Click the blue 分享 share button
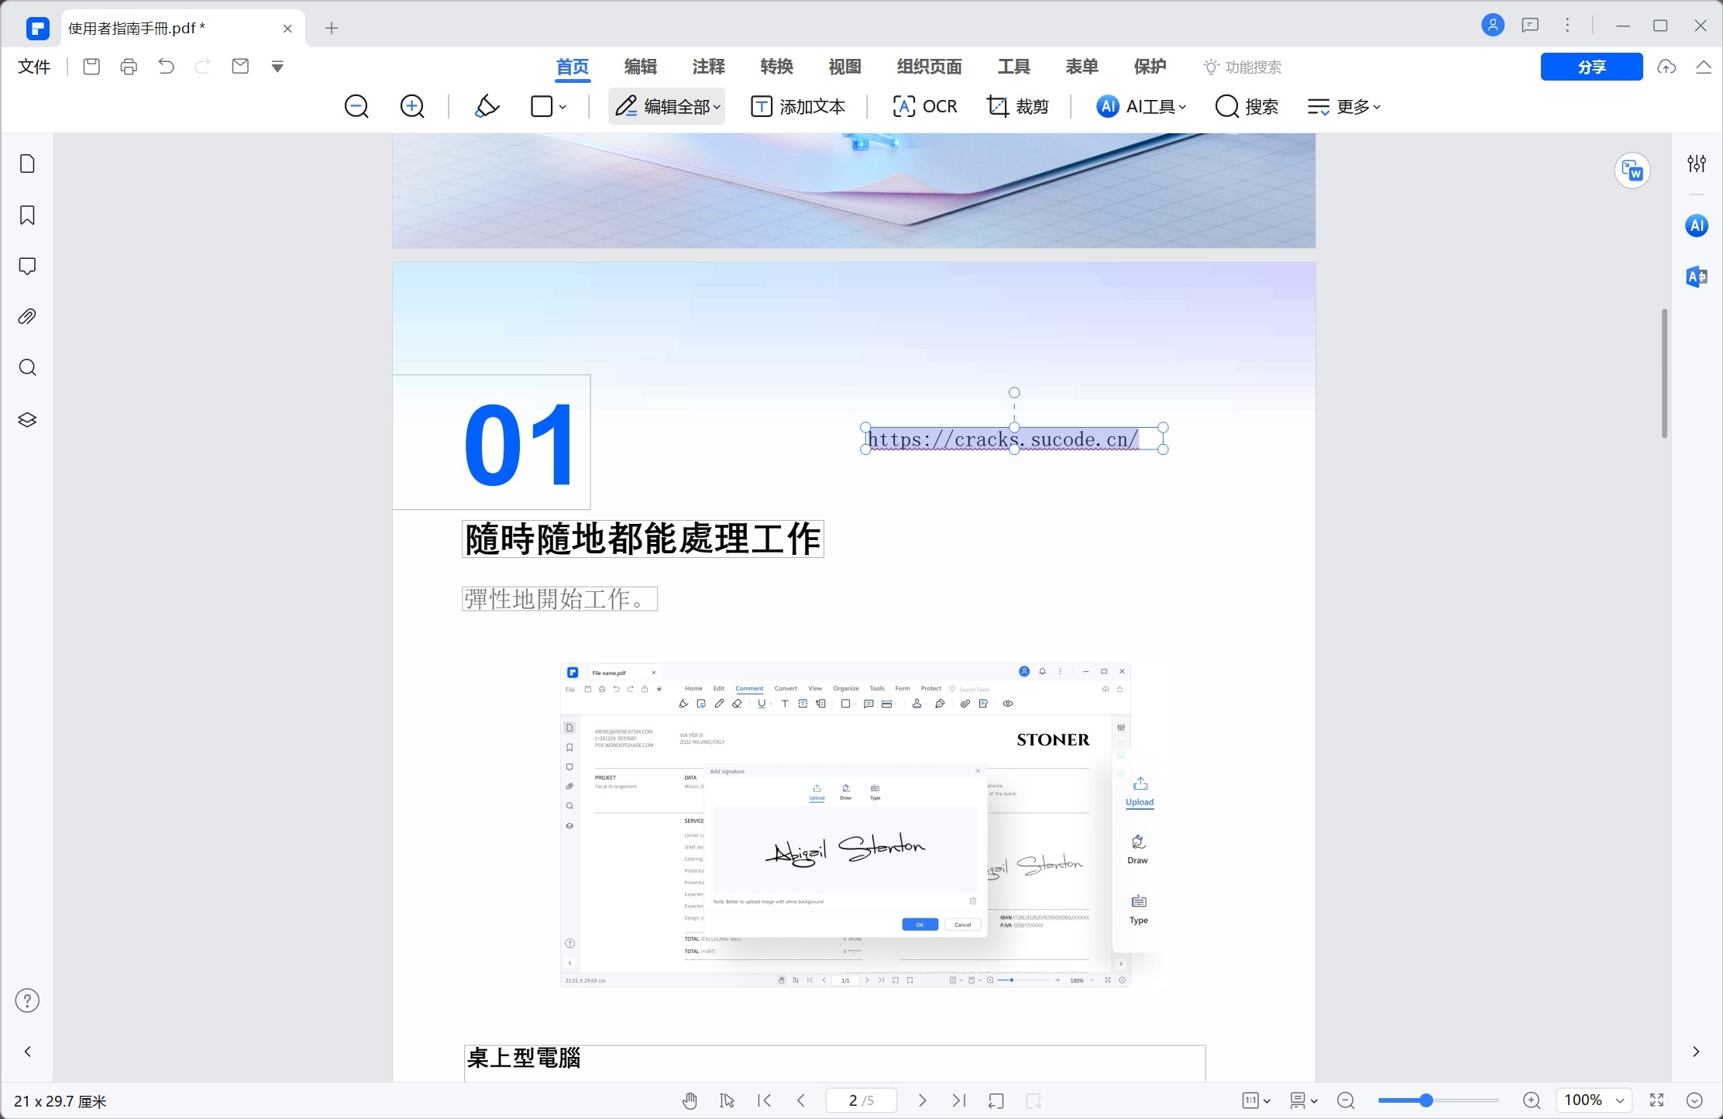Viewport: 1723px width, 1119px height. pos(1591,67)
